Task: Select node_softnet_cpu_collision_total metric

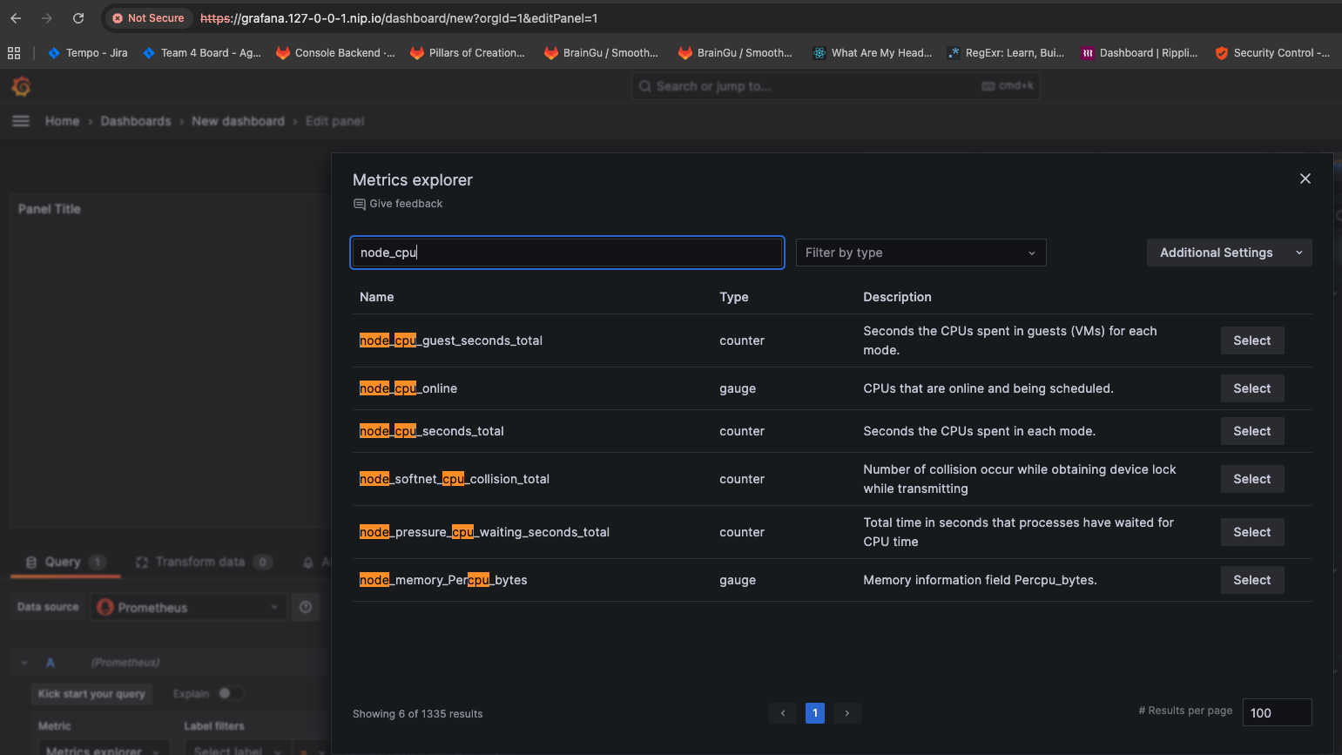Action: 1251,479
